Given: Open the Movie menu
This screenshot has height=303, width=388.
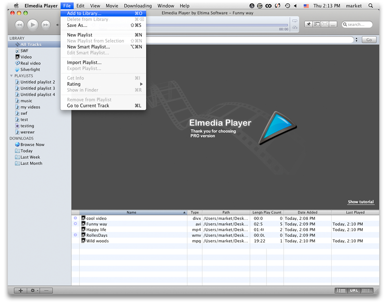Looking at the screenshot, I should click(112, 6).
